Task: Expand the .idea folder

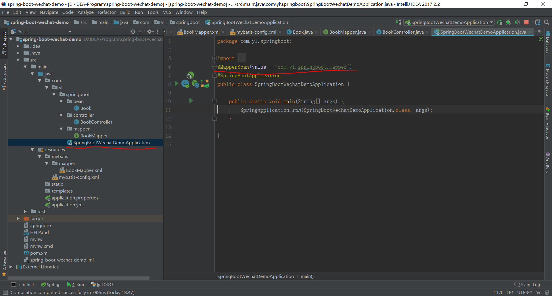Action: tap(18, 46)
